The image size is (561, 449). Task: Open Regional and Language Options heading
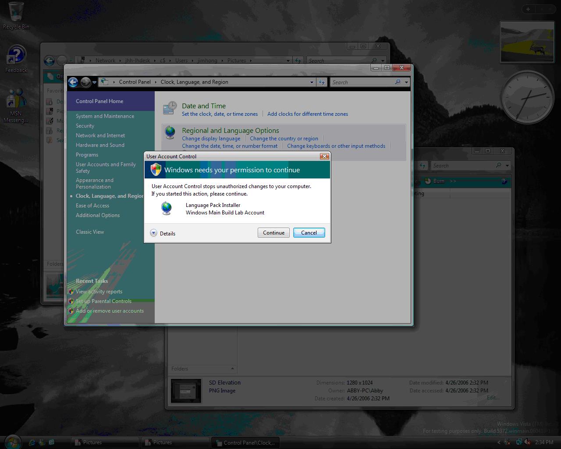click(x=231, y=130)
